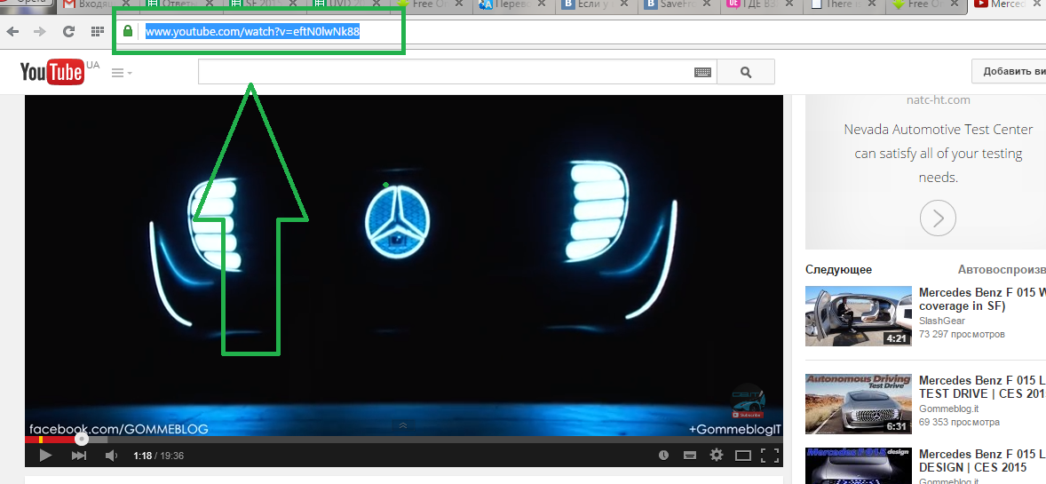Toggle subtitles with the captions icon
1046x484 pixels.
tap(690, 456)
